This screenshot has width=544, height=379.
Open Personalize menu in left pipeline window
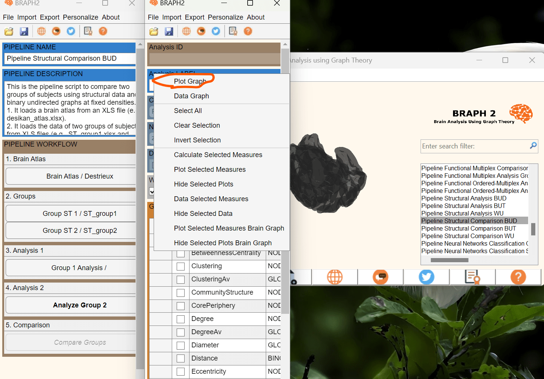80,17
